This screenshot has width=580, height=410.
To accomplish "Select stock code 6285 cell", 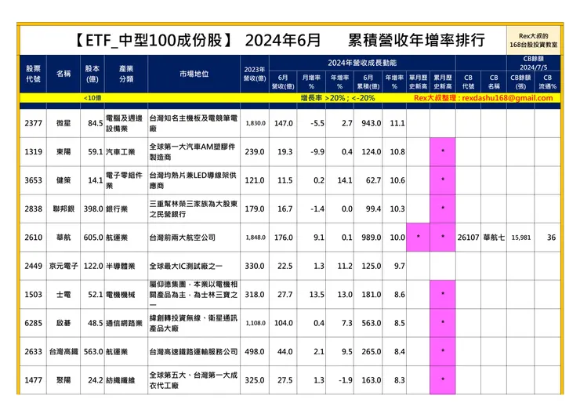I will coord(33,323).
